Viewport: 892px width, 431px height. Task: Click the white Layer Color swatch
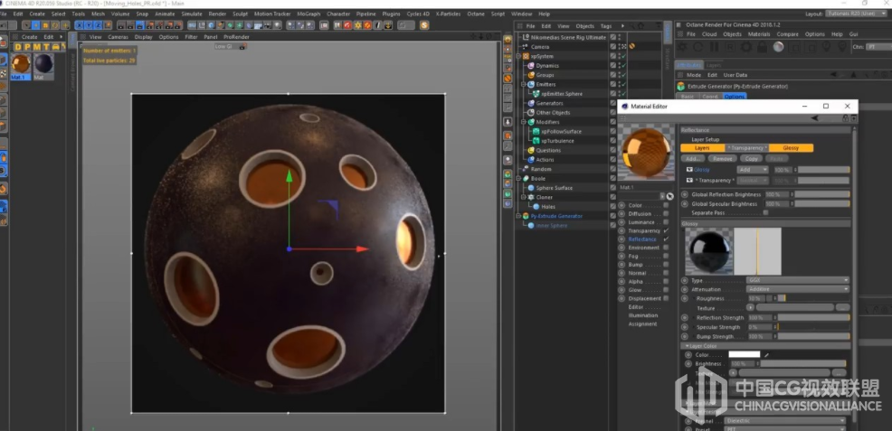pos(745,354)
